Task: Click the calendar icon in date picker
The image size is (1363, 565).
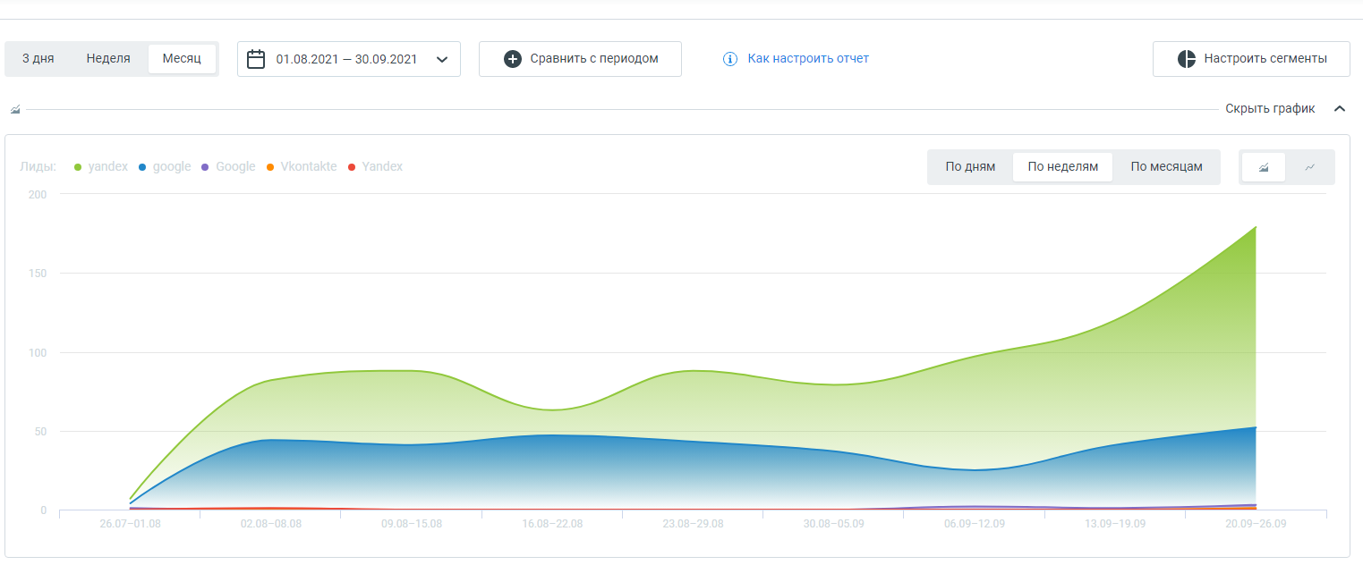Action: point(256,59)
